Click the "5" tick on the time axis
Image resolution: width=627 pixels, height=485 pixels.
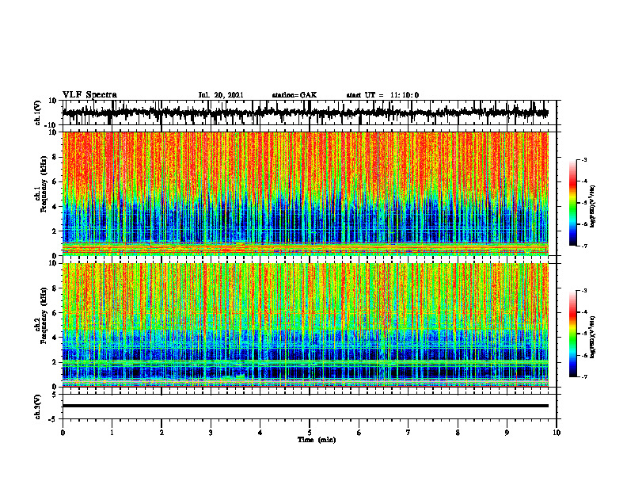pos(310,433)
